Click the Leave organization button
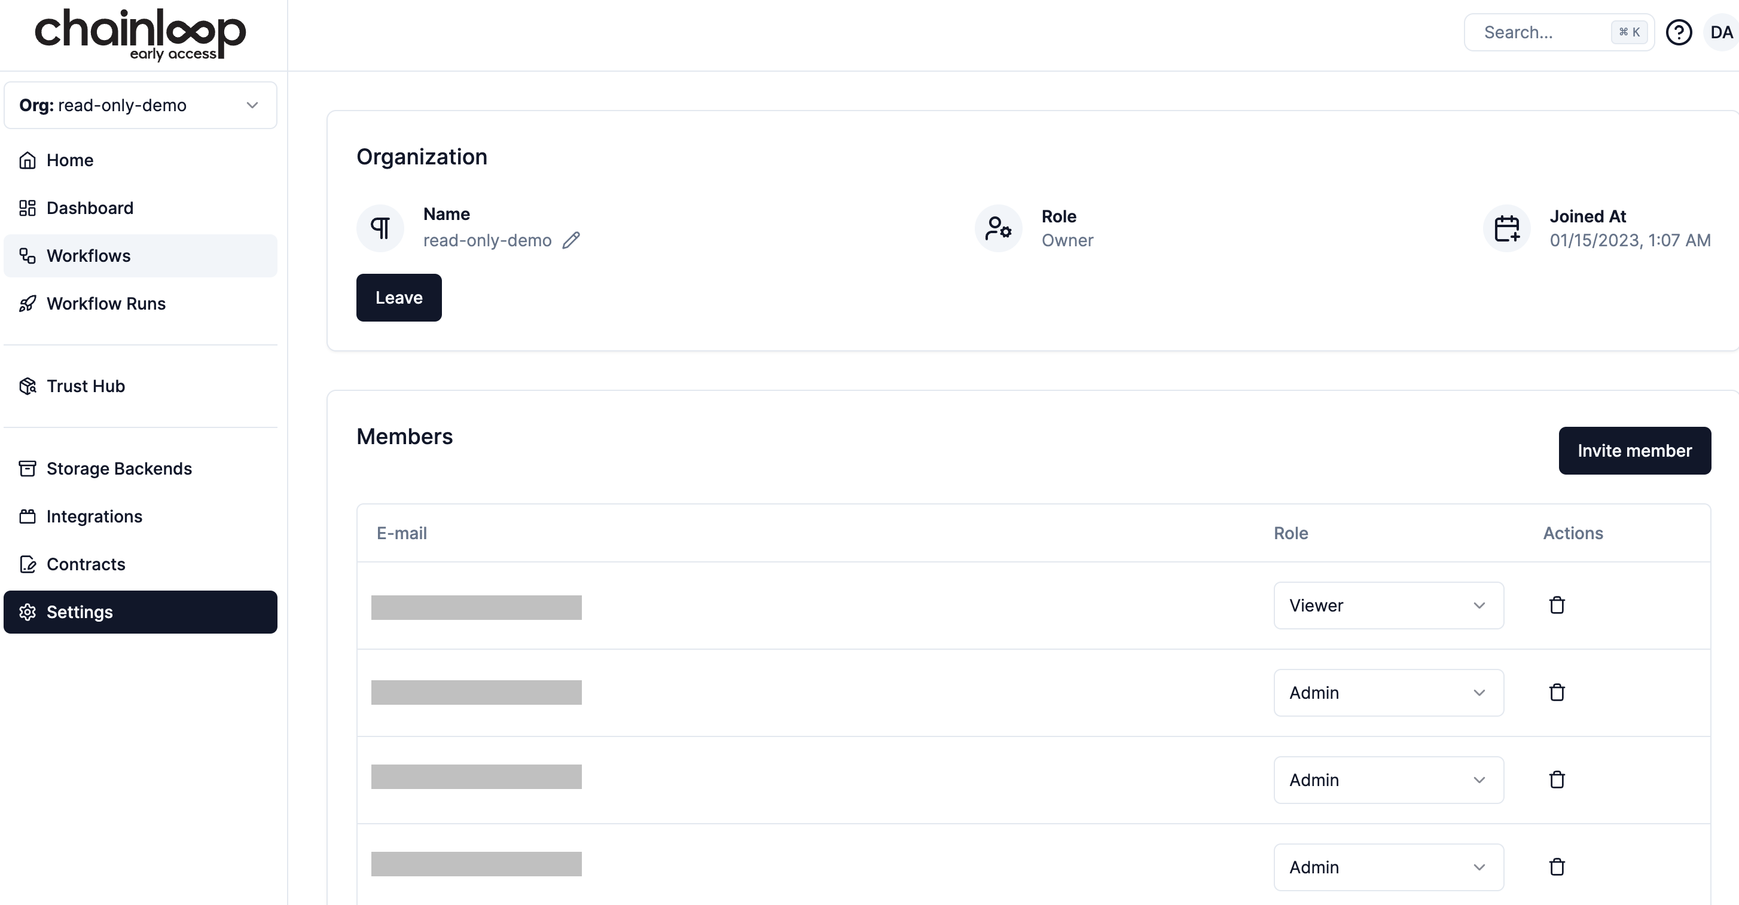Image resolution: width=1739 pixels, height=905 pixels. [x=398, y=297]
